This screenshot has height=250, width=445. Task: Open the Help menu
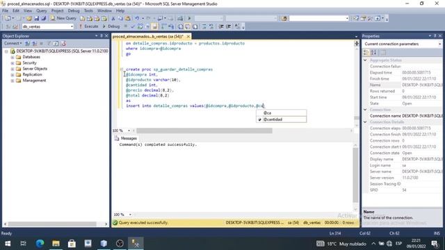point(120,11)
